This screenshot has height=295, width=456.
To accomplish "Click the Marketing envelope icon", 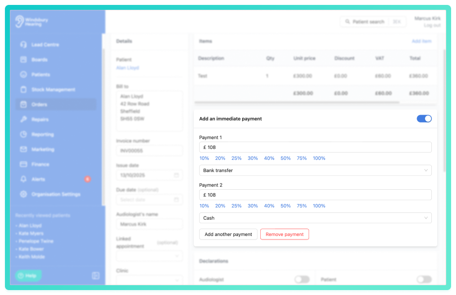I will (24, 149).
